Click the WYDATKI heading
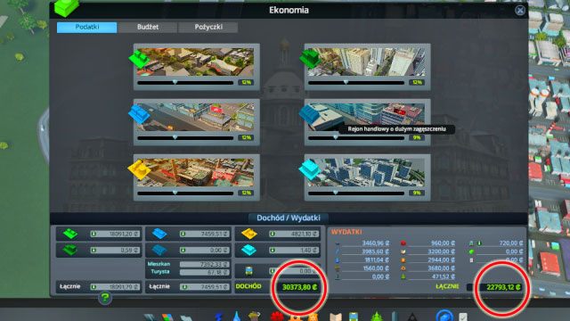The height and width of the screenshot is (321, 570). click(x=346, y=232)
